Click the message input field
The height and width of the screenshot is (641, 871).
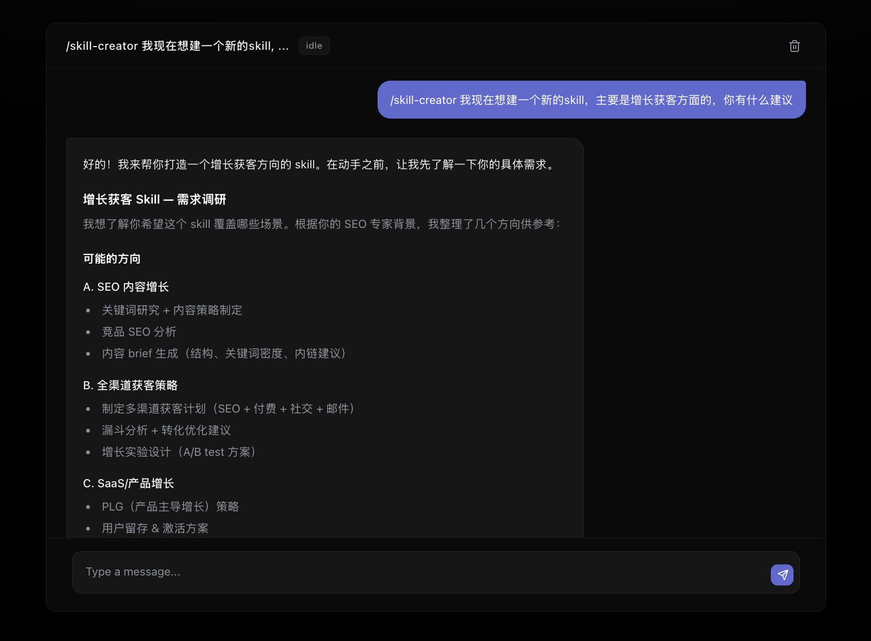[x=379, y=572]
